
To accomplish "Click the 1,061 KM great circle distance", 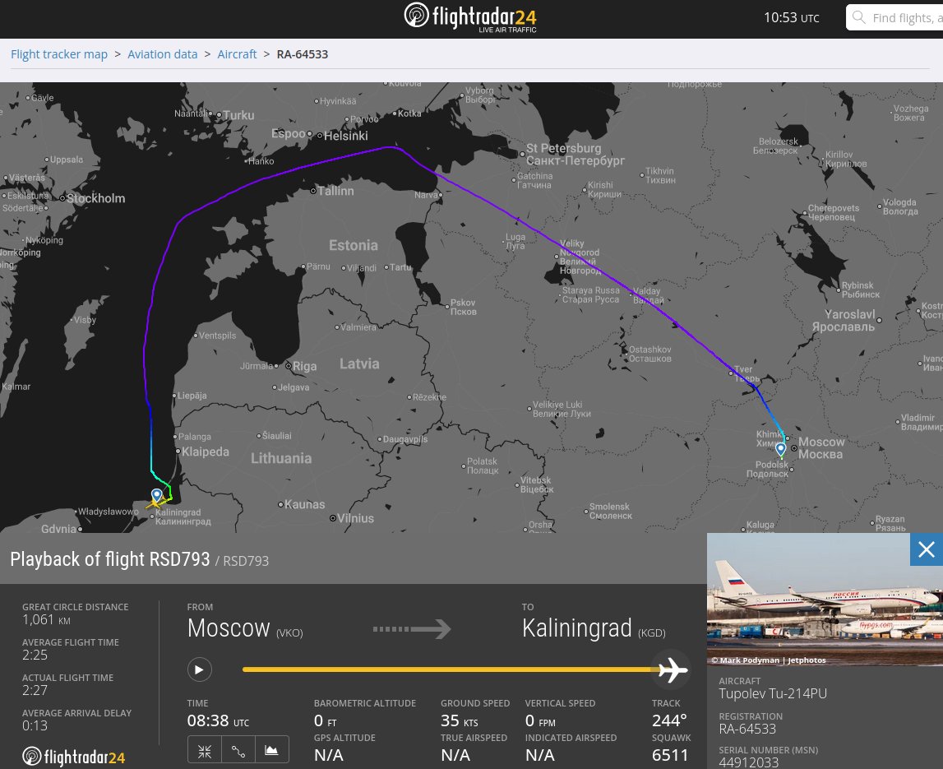I will (46, 620).
